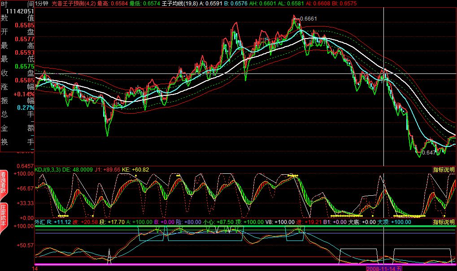Click the 0.6661 peak price label
The height and width of the screenshot is (271, 457).
click(308, 19)
